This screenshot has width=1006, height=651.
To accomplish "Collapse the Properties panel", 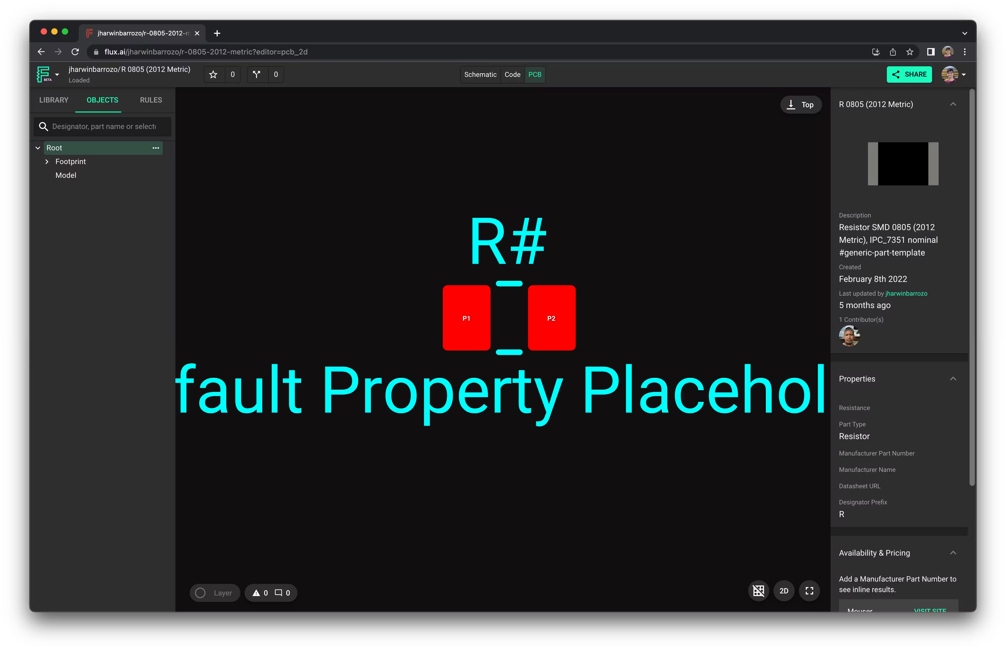I will coord(954,378).
